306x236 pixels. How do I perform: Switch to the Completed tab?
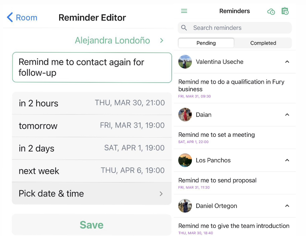[263, 43]
